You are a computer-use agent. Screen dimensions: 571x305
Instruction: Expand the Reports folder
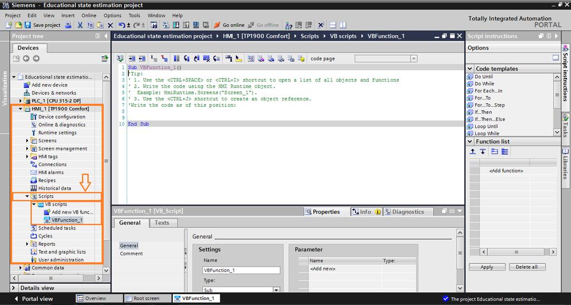[27, 244]
